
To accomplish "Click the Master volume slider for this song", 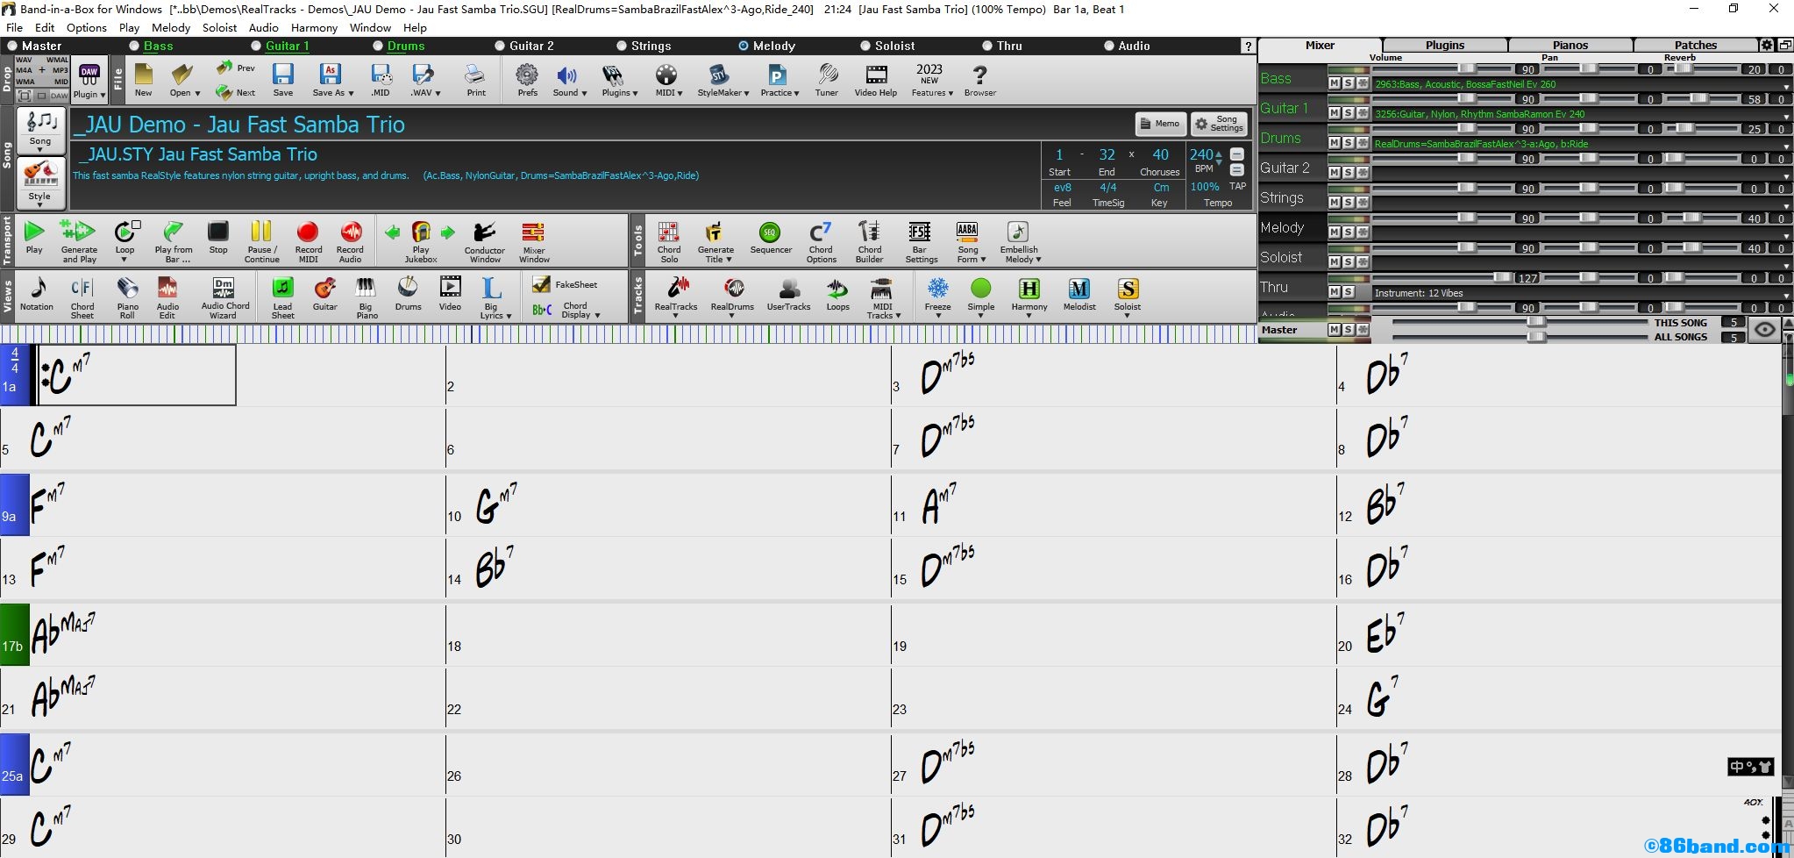I will pyautogui.click(x=1535, y=323).
